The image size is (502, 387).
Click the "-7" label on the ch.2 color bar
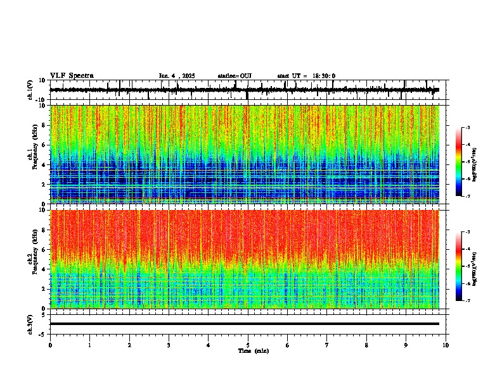click(468, 300)
